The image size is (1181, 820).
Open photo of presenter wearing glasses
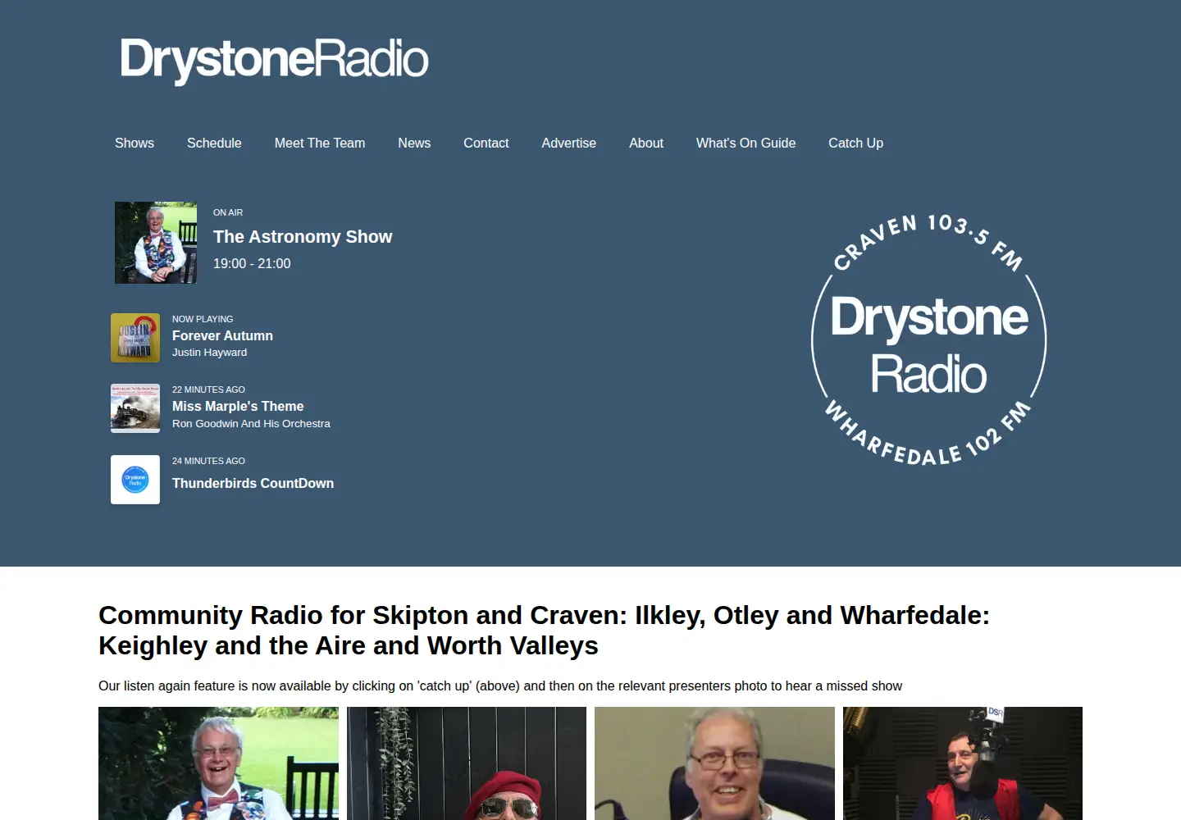click(714, 763)
